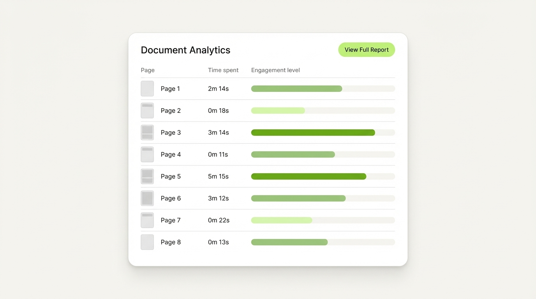536x299 pixels.
Task: Click the Page 1 thumbnail icon
Action: point(147,88)
